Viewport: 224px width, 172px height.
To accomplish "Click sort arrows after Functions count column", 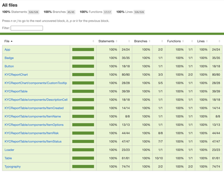I will pos(192,41).
